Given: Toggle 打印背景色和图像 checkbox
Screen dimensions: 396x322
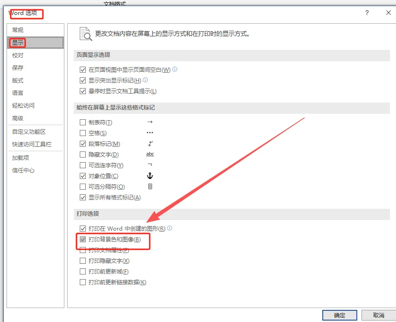Looking at the screenshot, I should (x=83, y=239).
